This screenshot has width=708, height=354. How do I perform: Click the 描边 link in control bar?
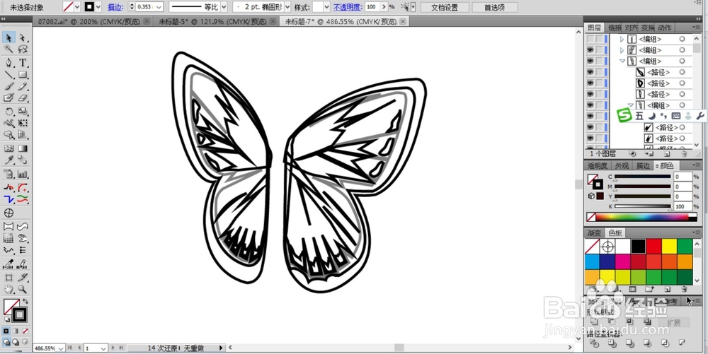(115, 7)
